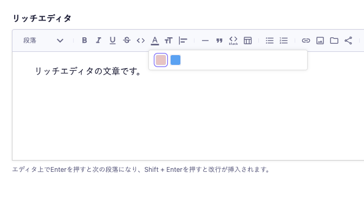
Task: Click the text alignment icon
Action: pyautogui.click(x=183, y=41)
